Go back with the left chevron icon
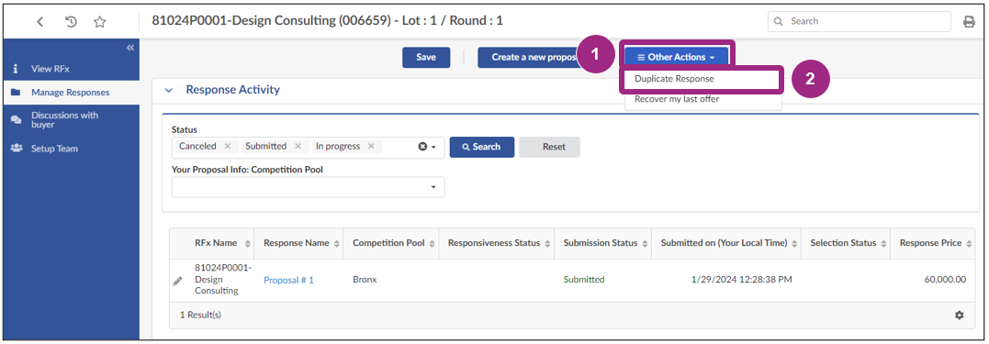 pyautogui.click(x=39, y=22)
